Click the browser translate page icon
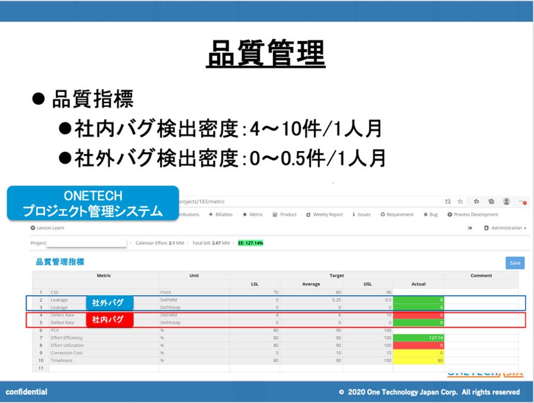Screen dimensions: 534x403 click(x=448, y=201)
